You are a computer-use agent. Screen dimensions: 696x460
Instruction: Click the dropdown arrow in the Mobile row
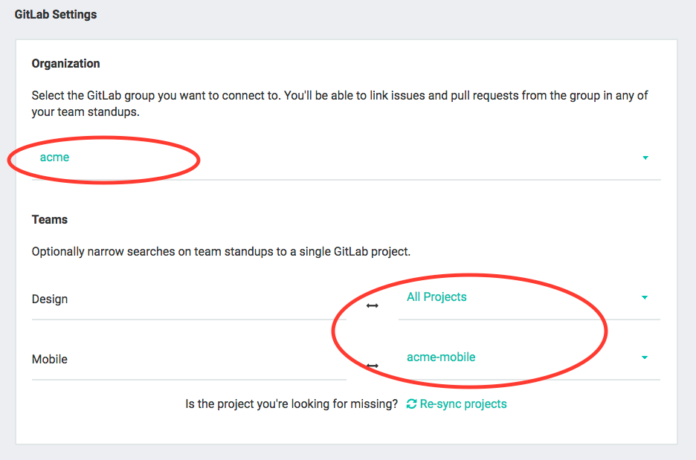point(645,357)
